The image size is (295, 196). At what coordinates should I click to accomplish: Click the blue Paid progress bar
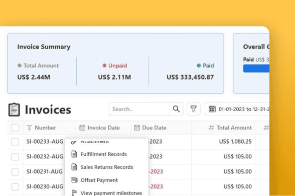point(256,68)
